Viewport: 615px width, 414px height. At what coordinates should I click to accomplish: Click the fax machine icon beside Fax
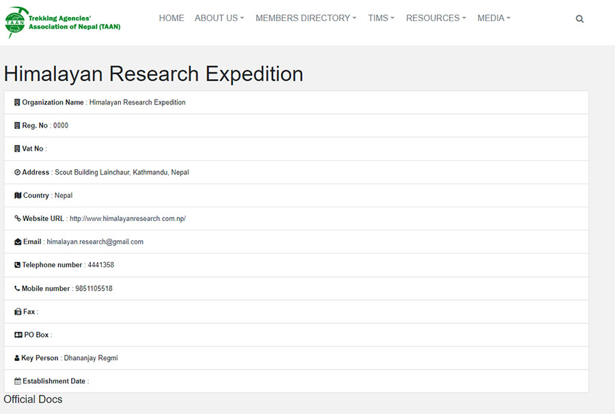point(18,312)
